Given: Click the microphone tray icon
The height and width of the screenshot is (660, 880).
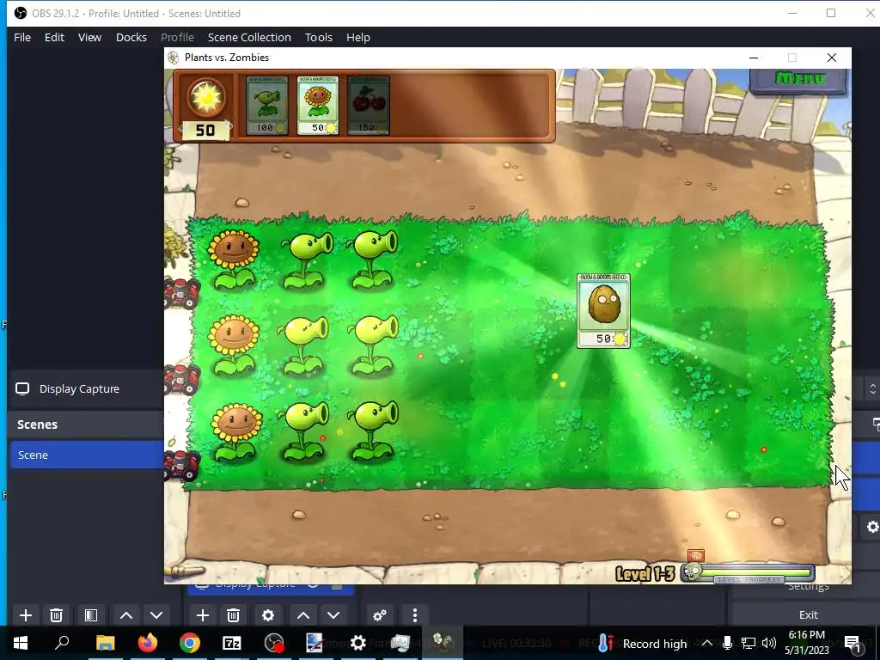Looking at the screenshot, I should [x=727, y=643].
